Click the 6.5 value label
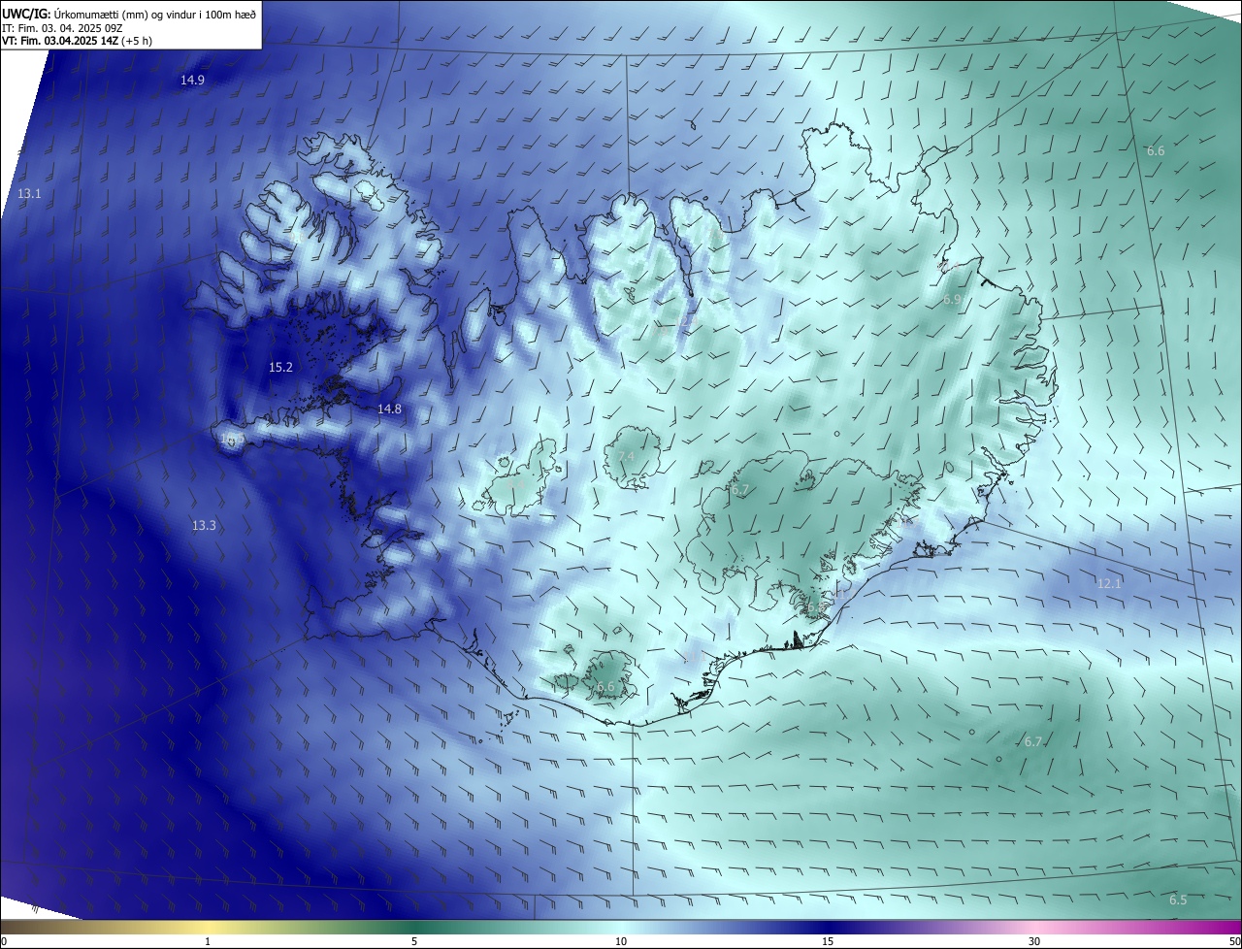 click(x=1178, y=900)
